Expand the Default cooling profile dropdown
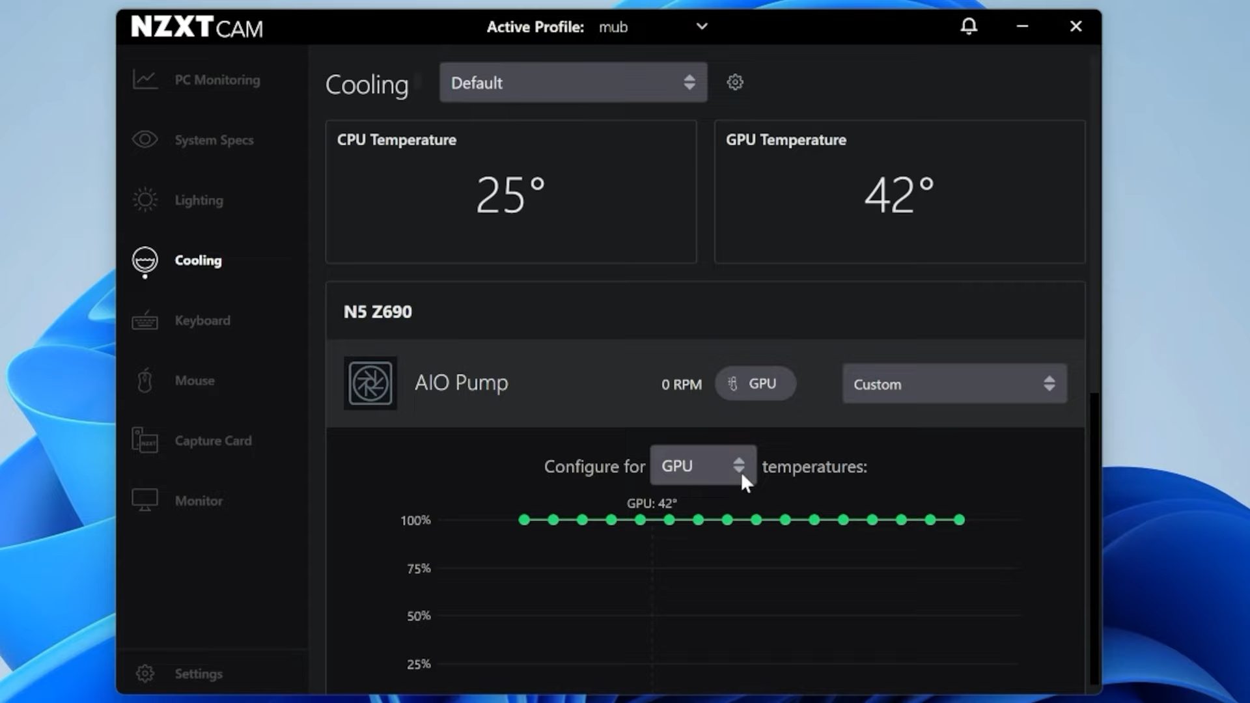Image resolution: width=1250 pixels, height=703 pixels. [x=573, y=83]
